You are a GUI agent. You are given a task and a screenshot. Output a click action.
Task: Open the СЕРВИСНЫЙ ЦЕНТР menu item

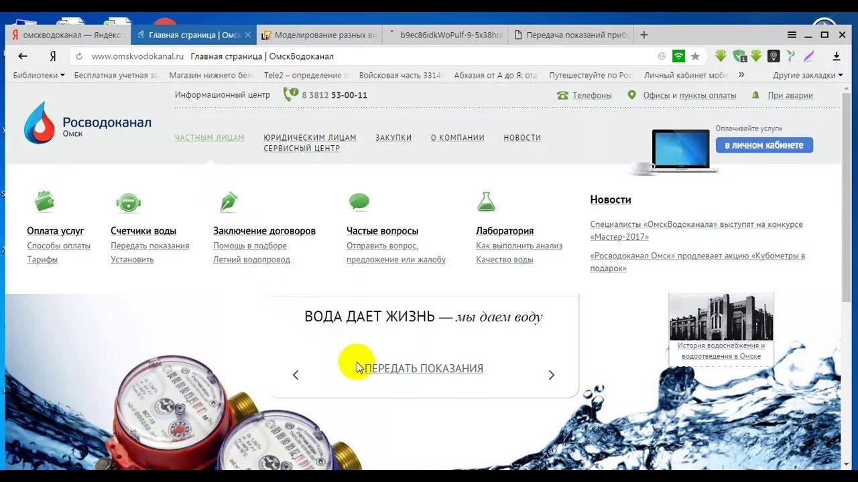302,149
